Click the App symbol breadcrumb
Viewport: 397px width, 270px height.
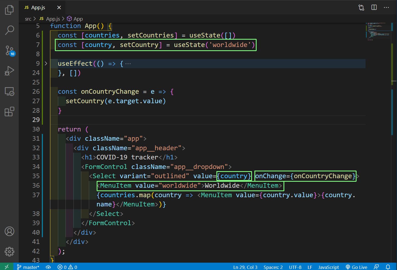[75, 19]
